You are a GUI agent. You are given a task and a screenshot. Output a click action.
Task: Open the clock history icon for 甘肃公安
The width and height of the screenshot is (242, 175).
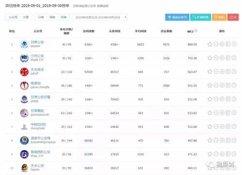point(234,44)
